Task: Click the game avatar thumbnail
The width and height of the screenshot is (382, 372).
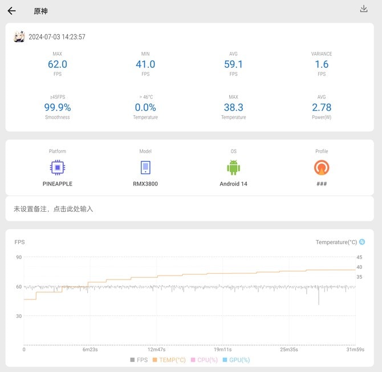Action: pyautogui.click(x=19, y=37)
